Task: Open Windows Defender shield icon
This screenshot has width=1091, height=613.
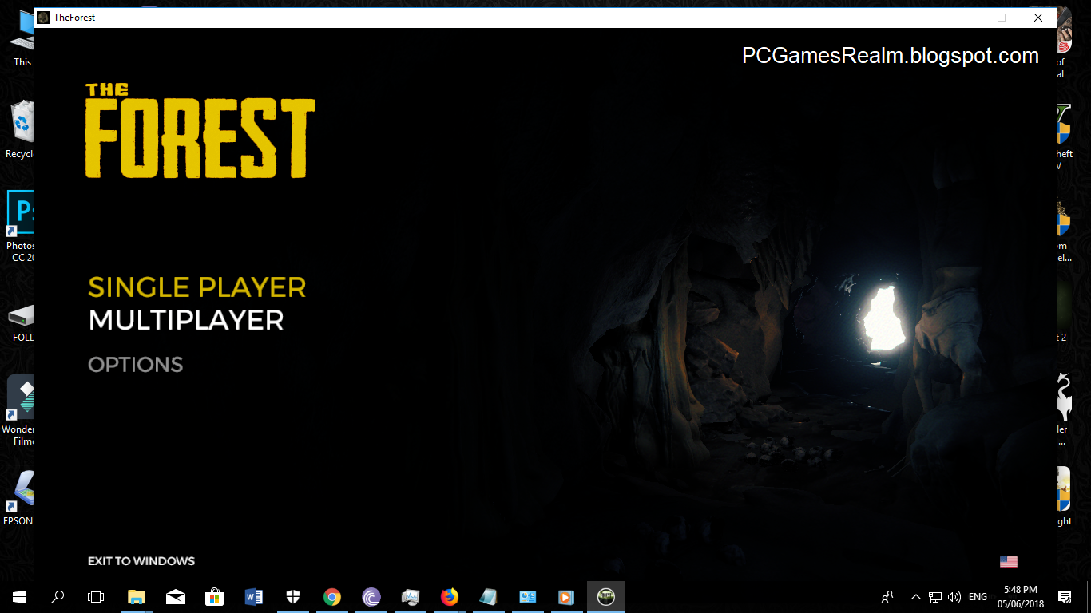Action: pos(293,597)
